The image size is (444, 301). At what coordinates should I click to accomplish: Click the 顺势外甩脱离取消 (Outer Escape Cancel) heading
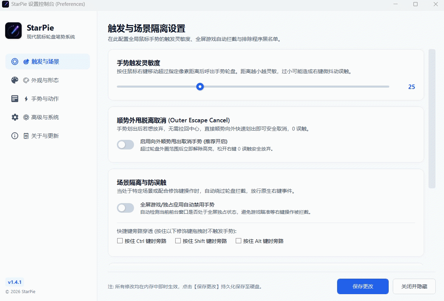point(174,120)
